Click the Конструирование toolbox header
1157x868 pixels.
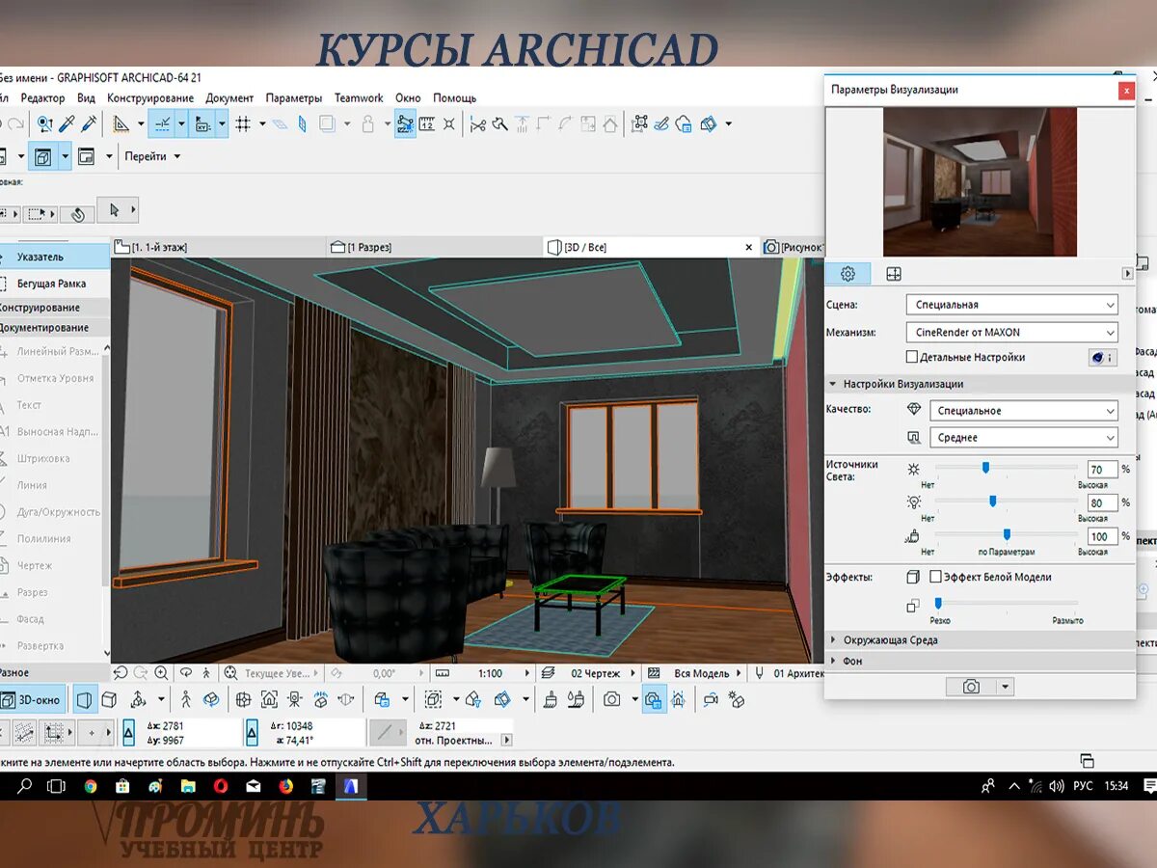click(54, 308)
